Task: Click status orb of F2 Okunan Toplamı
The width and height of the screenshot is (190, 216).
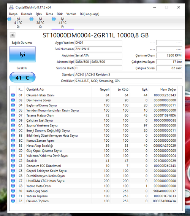Action: [13, 201]
